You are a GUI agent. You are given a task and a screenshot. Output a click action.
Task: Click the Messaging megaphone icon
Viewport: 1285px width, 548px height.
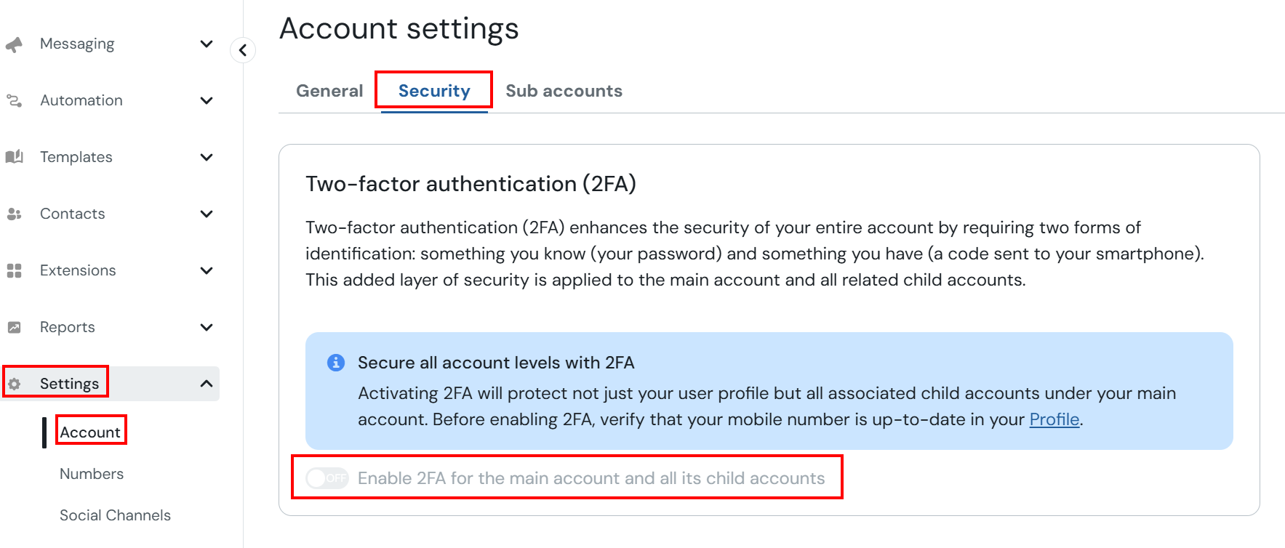(x=14, y=44)
